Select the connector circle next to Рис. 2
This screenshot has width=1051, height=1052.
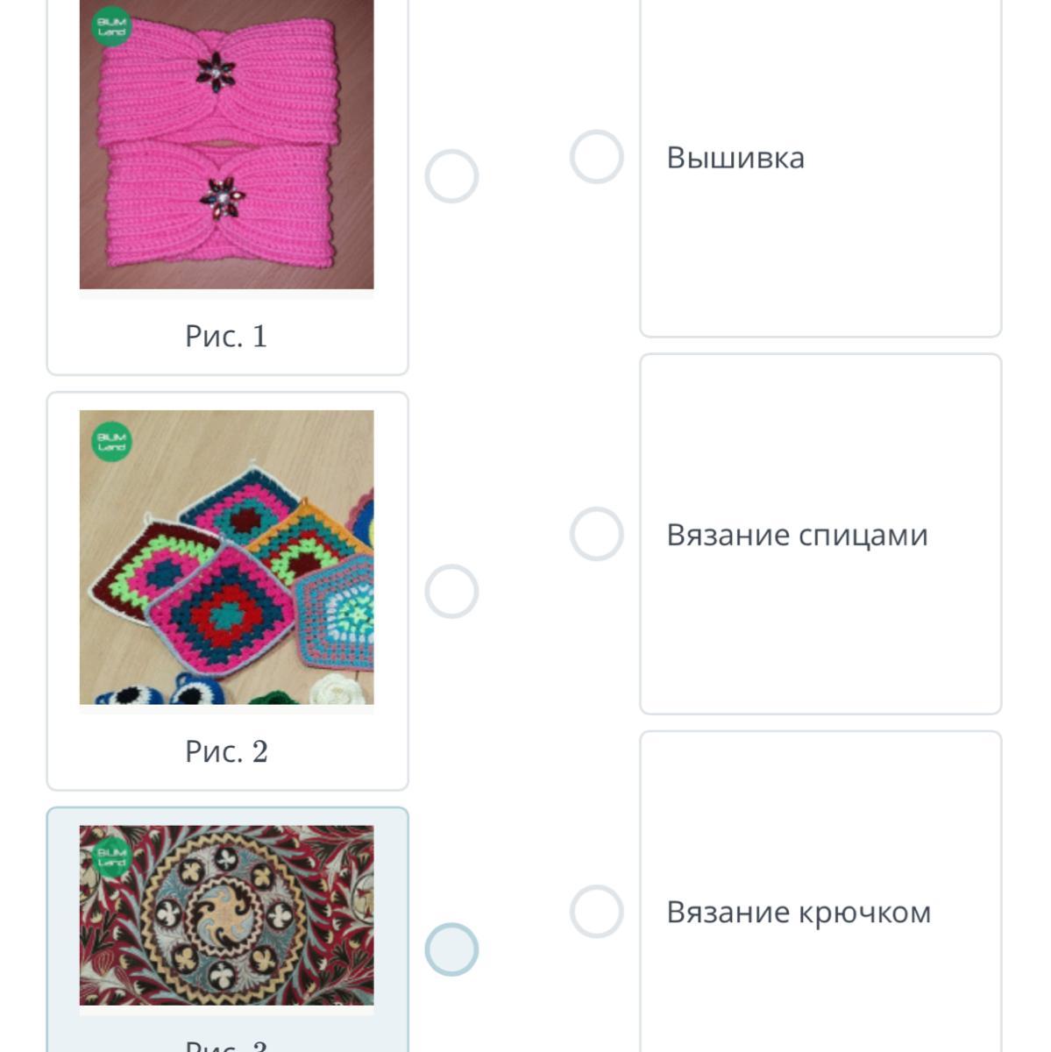tap(451, 591)
